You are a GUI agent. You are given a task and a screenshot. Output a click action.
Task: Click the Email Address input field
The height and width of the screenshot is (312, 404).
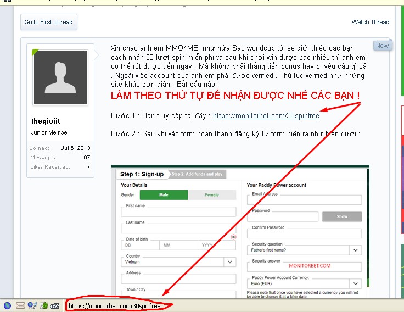pyautogui.click(x=304, y=200)
